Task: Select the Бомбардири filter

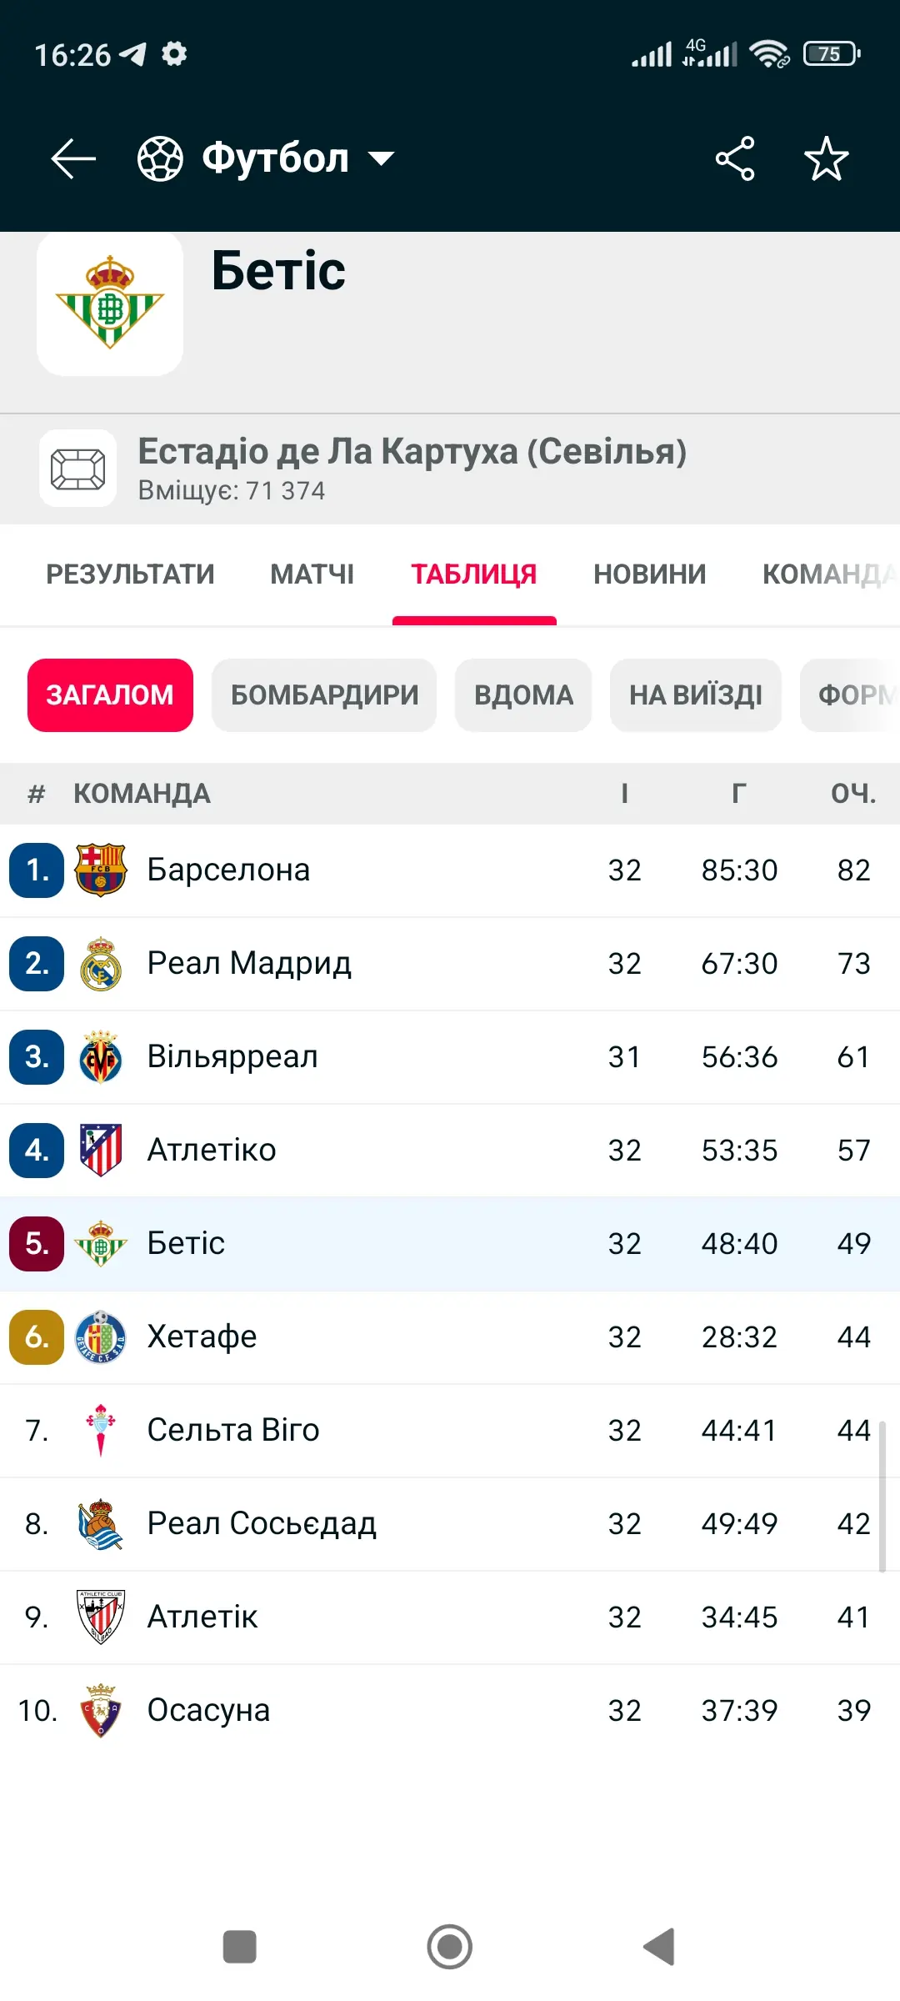Action: coord(324,695)
